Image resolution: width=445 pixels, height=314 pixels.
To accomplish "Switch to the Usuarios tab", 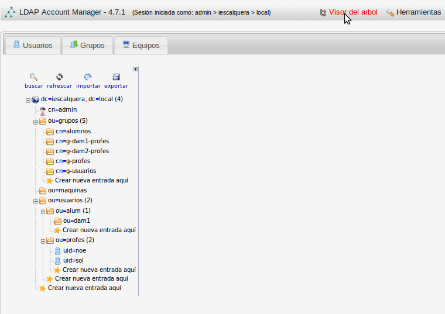I will pos(33,45).
